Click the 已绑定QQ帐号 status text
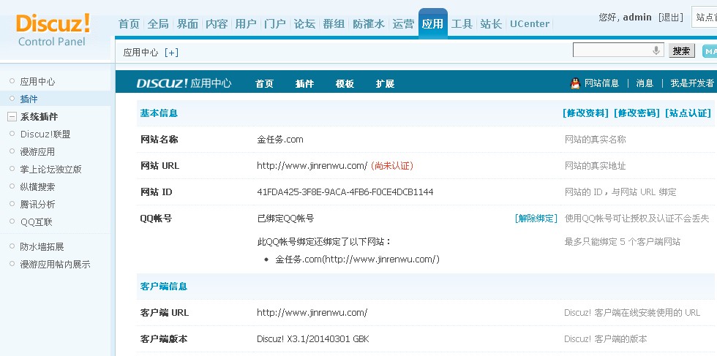The height and width of the screenshot is (356, 717). (285, 219)
